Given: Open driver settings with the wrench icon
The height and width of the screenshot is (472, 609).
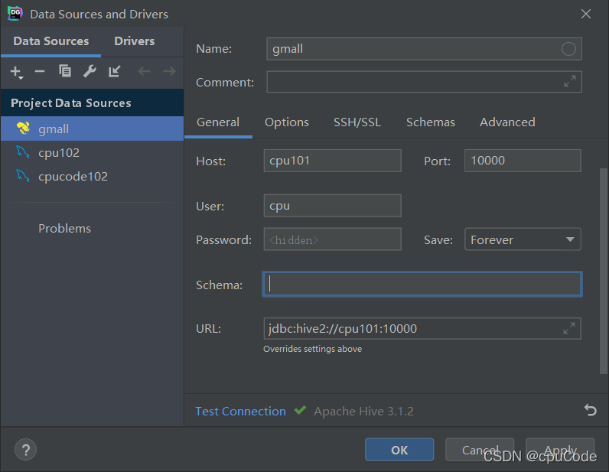Looking at the screenshot, I should click(x=90, y=71).
